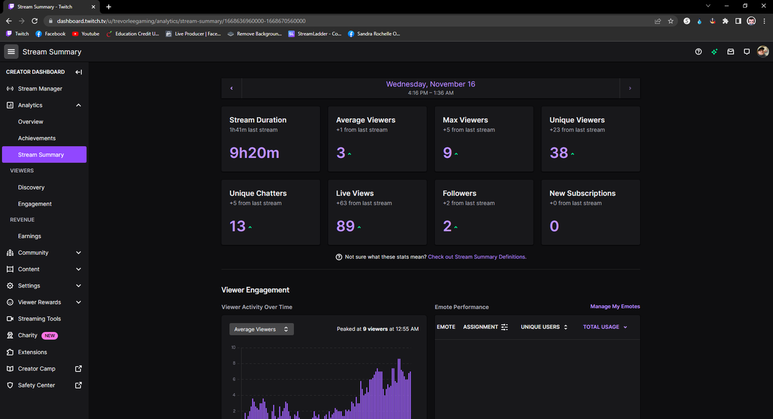
Task: Click the Unique Viewers value 38
Action: point(558,153)
